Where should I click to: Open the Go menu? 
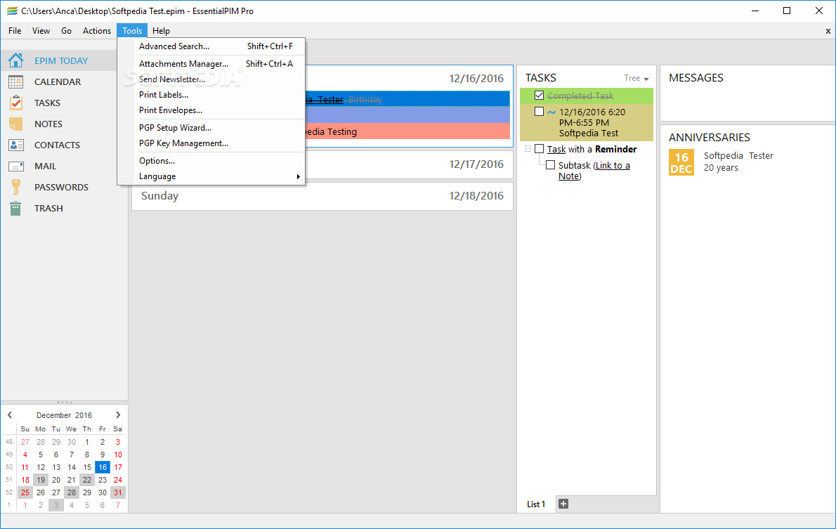(x=66, y=31)
